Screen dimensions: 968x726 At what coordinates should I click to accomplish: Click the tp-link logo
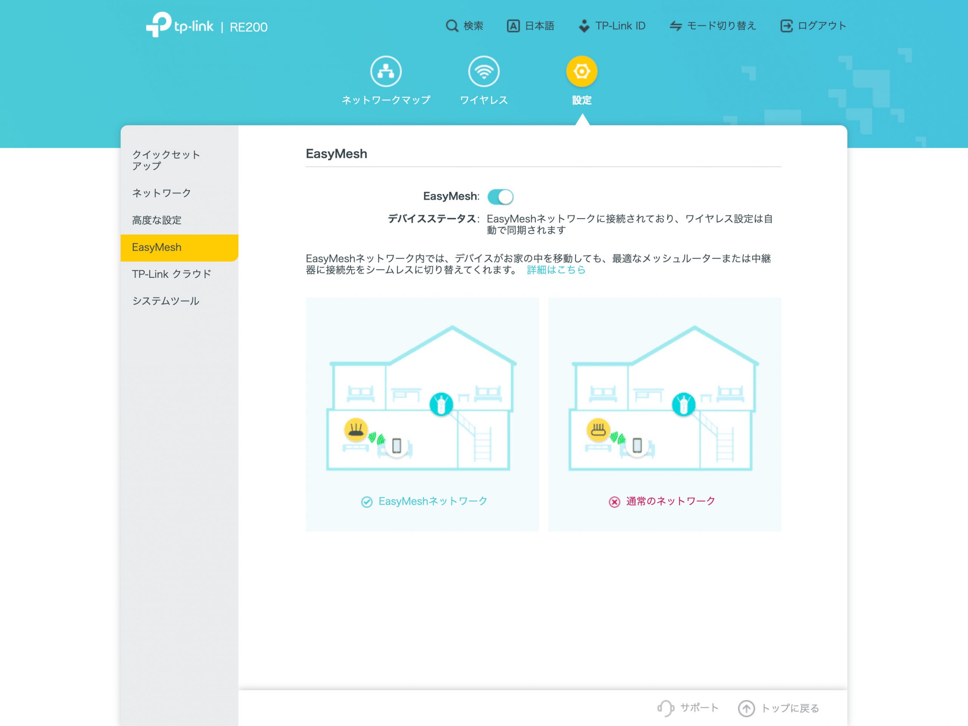pos(180,25)
